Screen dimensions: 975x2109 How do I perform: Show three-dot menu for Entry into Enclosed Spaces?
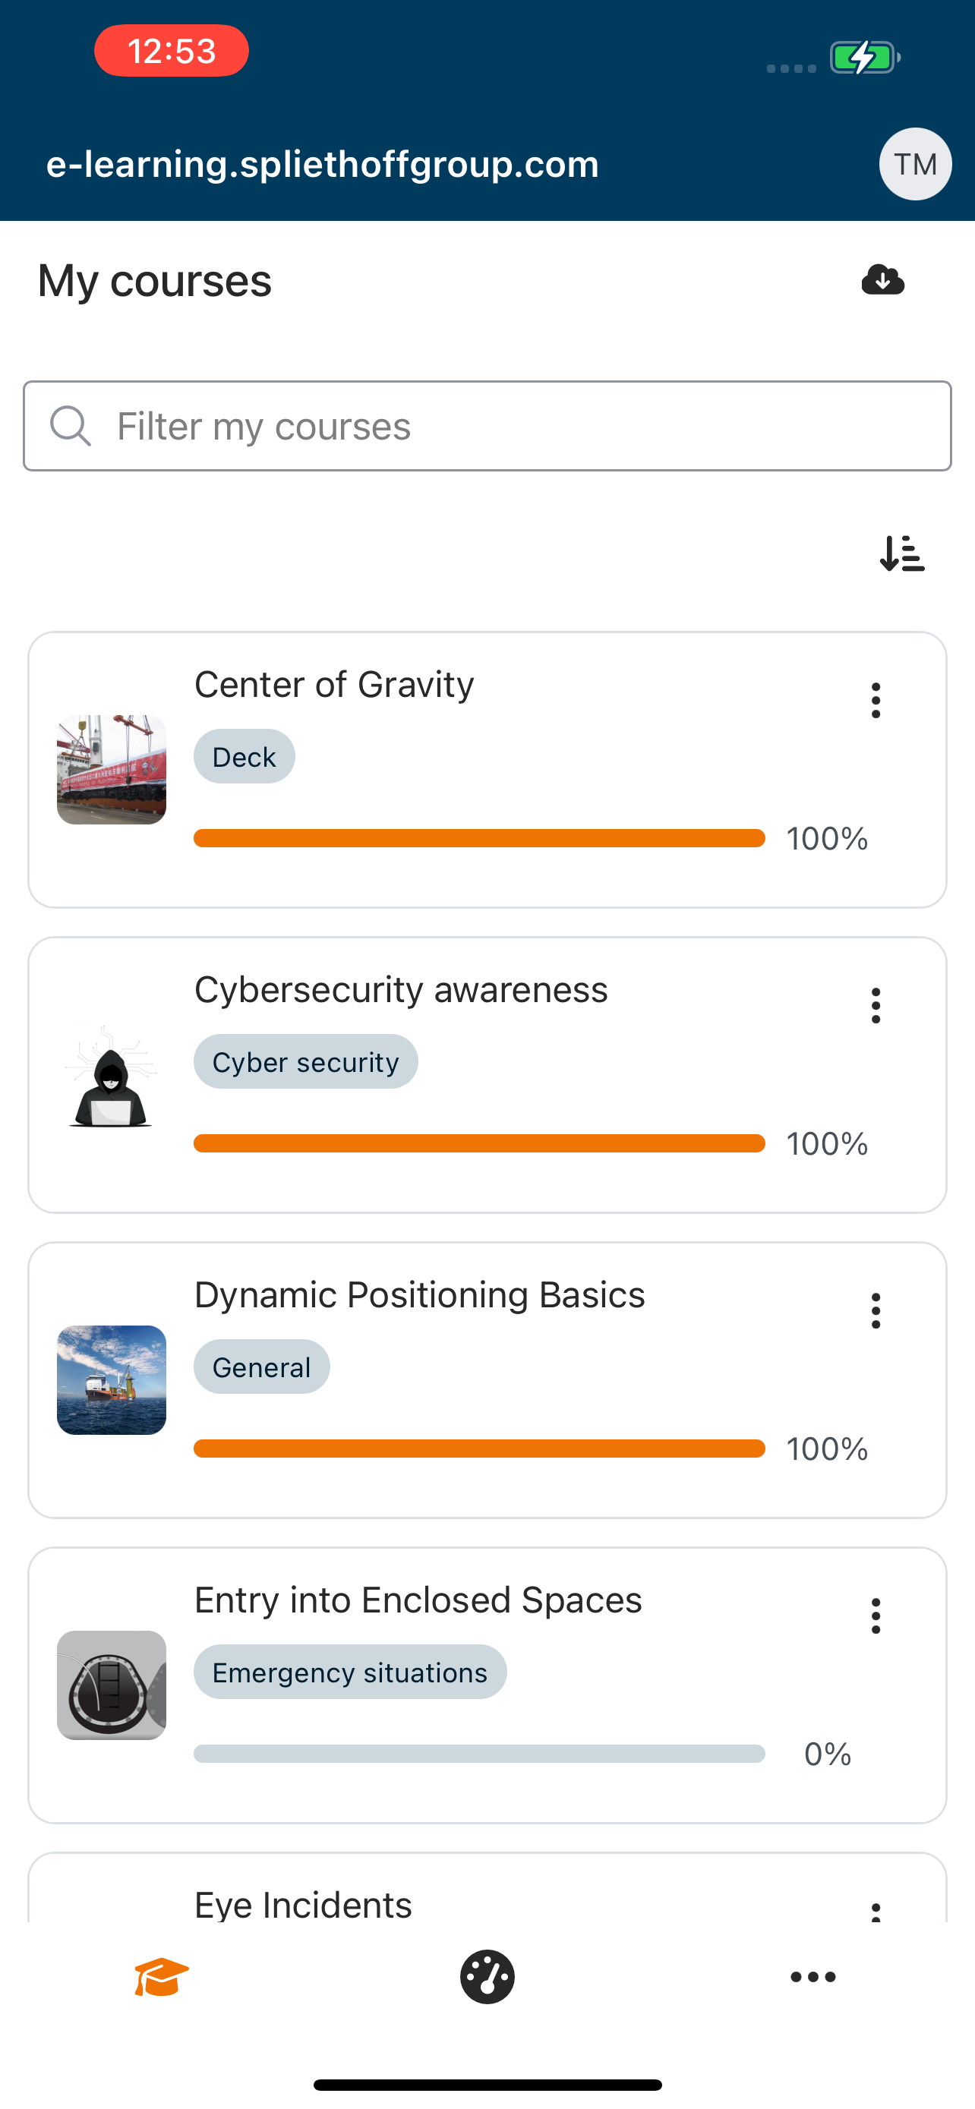[875, 1616]
